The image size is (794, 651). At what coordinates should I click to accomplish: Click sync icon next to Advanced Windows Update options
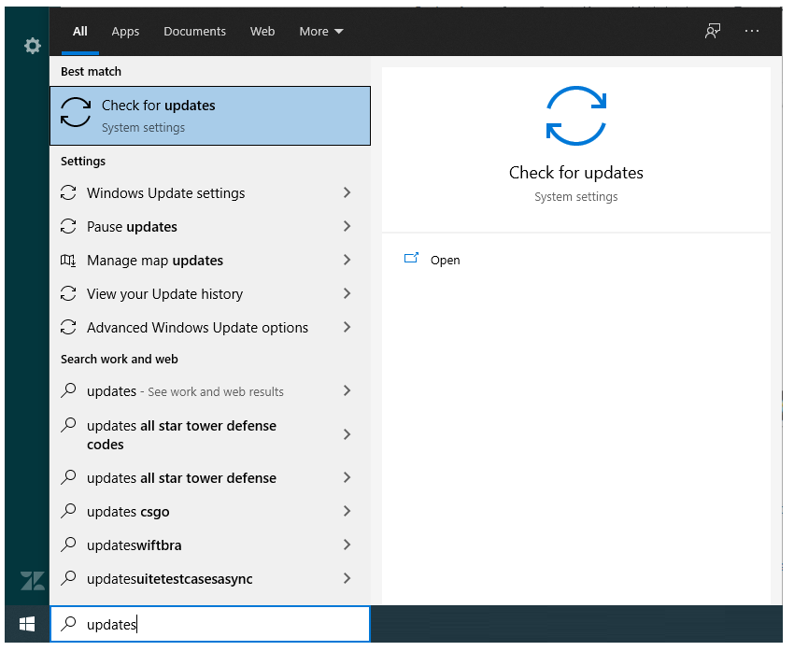coord(68,327)
